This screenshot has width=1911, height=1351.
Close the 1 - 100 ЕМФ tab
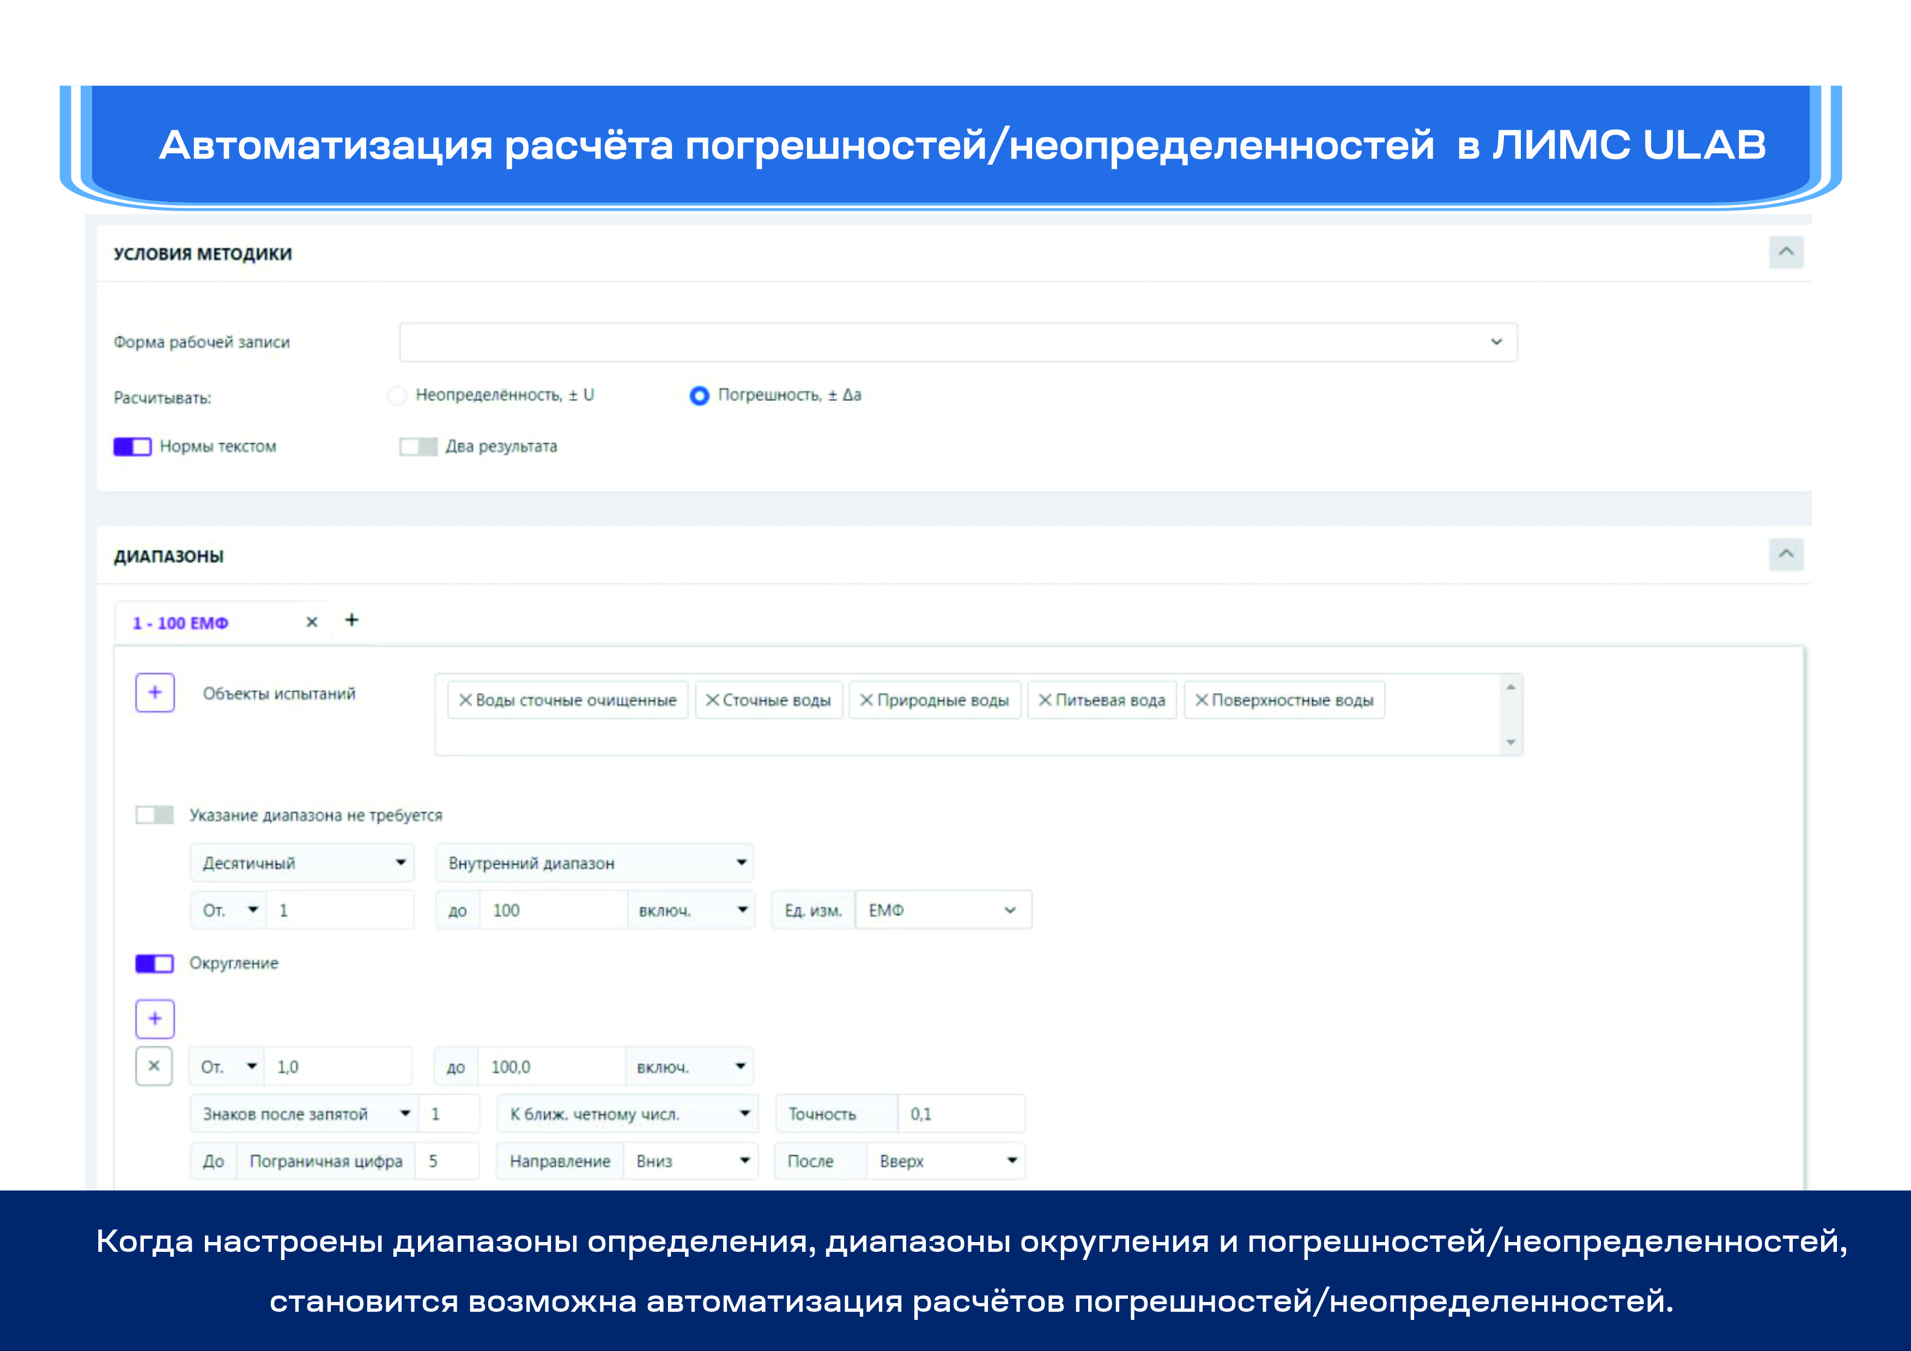tap(312, 622)
